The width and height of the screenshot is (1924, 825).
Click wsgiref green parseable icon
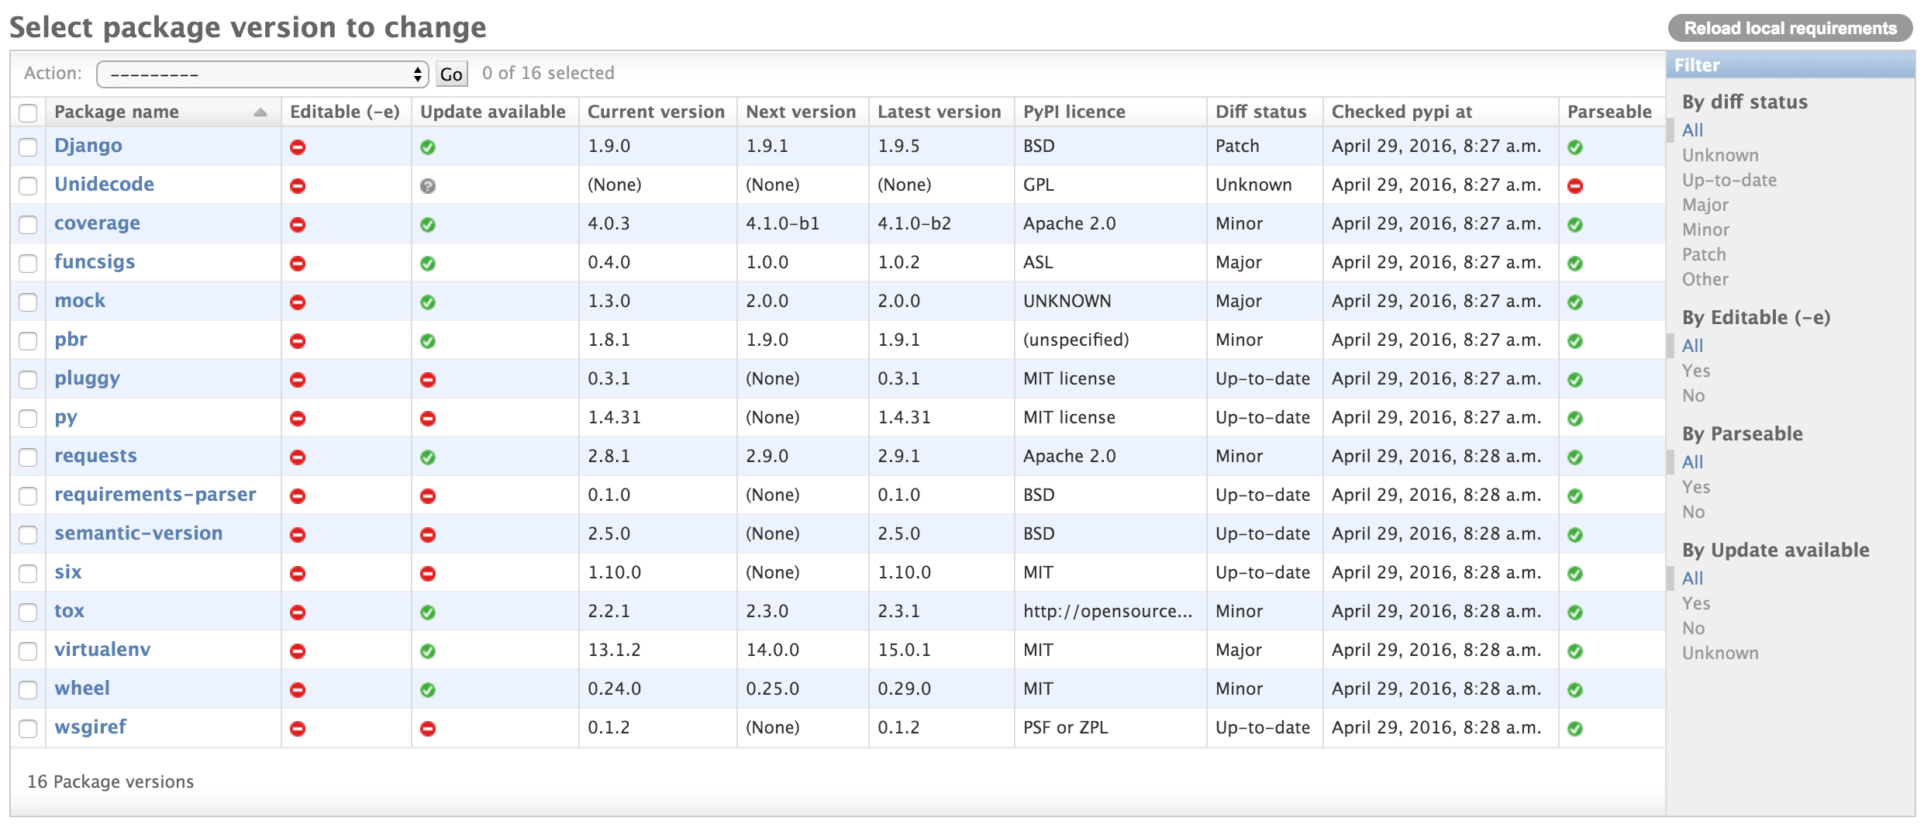click(x=1575, y=729)
